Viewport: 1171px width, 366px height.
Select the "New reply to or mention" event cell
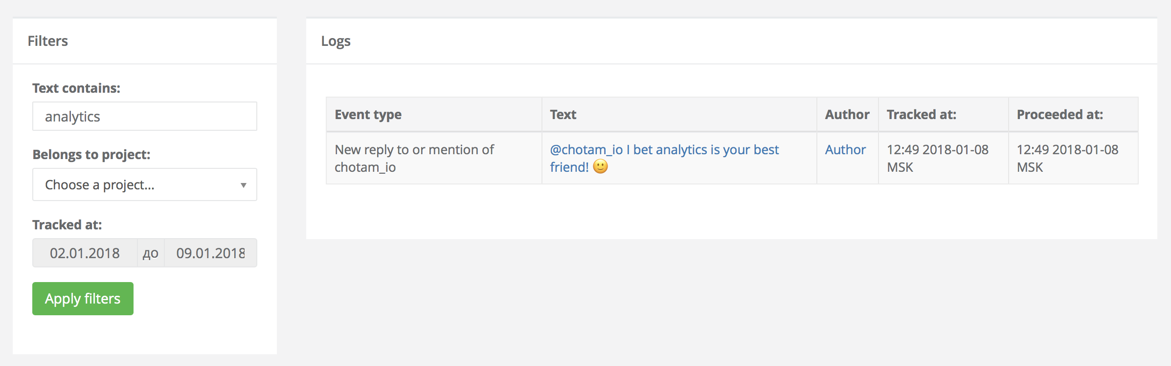[414, 158]
